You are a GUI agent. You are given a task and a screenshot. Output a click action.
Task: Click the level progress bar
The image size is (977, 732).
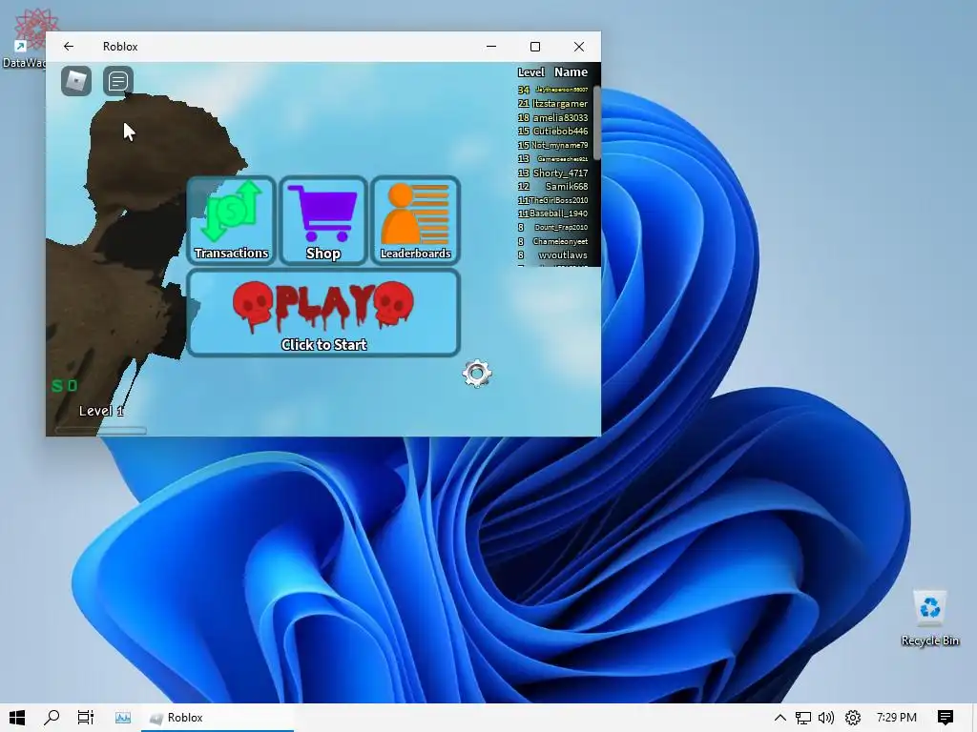101,430
